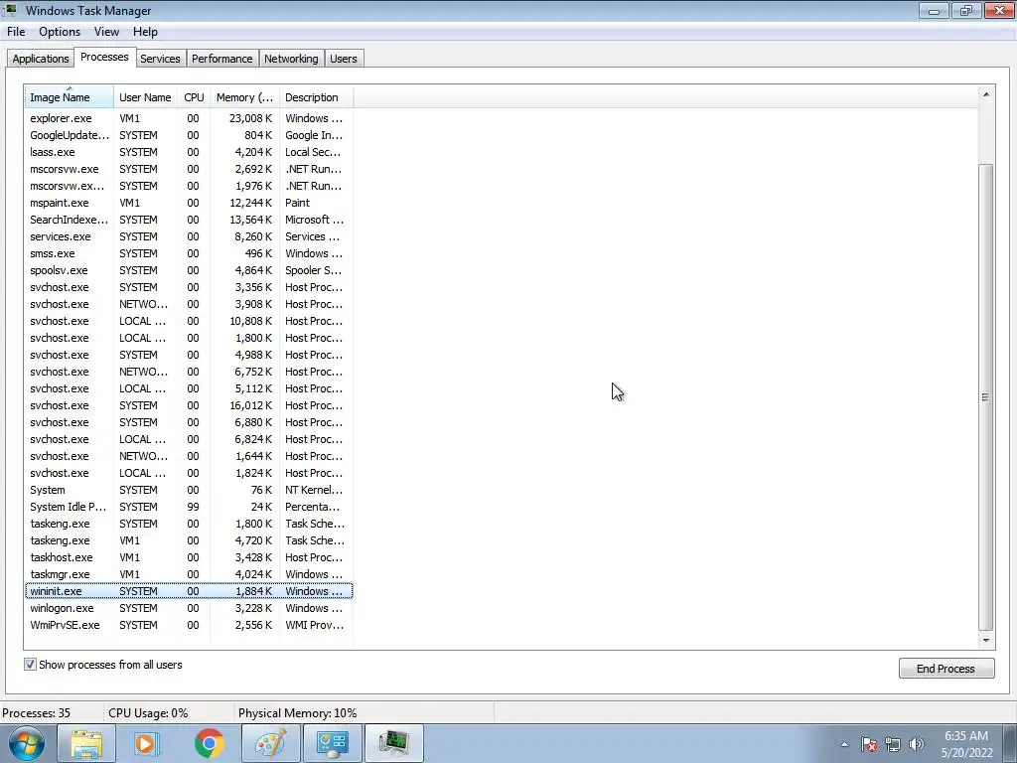Image resolution: width=1017 pixels, height=763 pixels.
Task: Open the Control Panel taskbar icon
Action: [x=332, y=743]
